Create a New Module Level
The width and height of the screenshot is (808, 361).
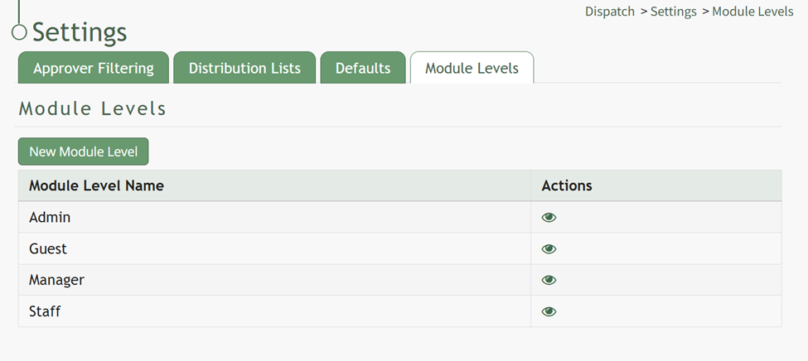84,152
